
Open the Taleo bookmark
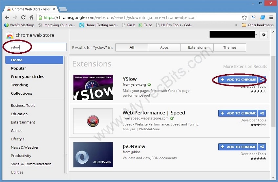point(145,25)
